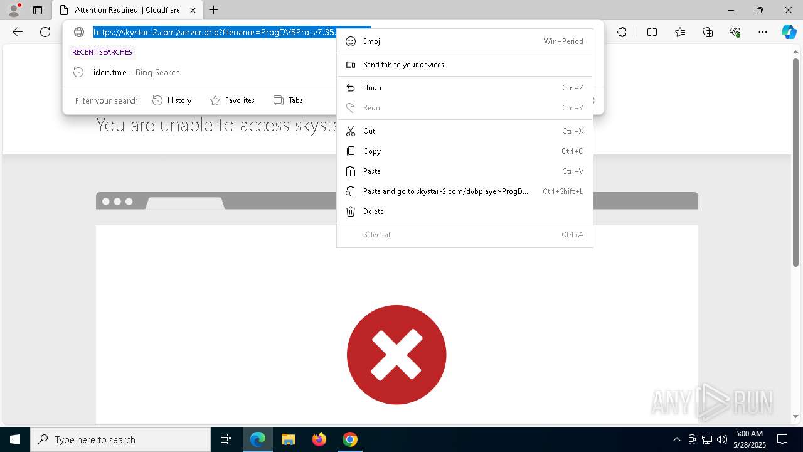Launch Firefox from the taskbar
Image resolution: width=803 pixels, height=452 pixels.
tap(319, 439)
